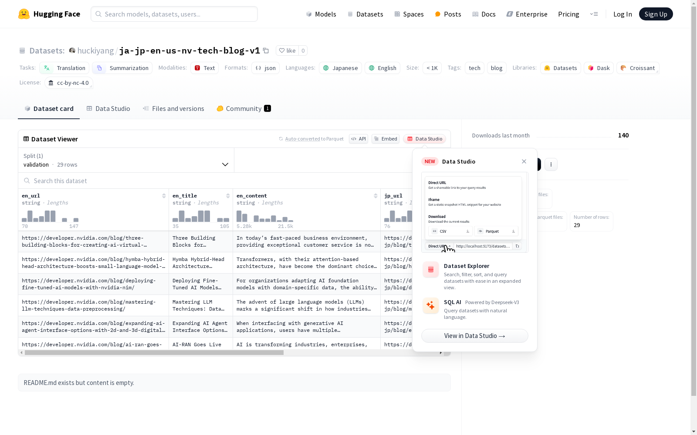The image size is (697, 435).
Task: Click the 'README.md exists but content is empty.' text
Action: pyautogui.click(x=79, y=383)
